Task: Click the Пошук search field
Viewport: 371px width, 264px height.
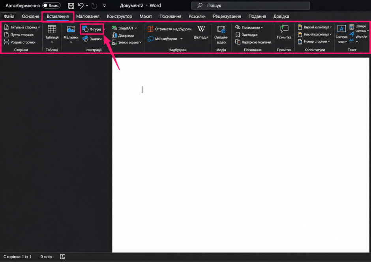Action: [250, 6]
